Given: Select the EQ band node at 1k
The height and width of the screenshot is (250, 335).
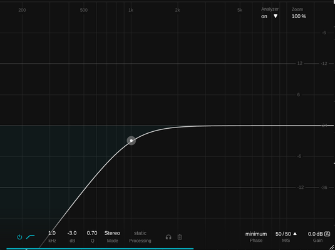Looking at the screenshot, I should tap(131, 141).
